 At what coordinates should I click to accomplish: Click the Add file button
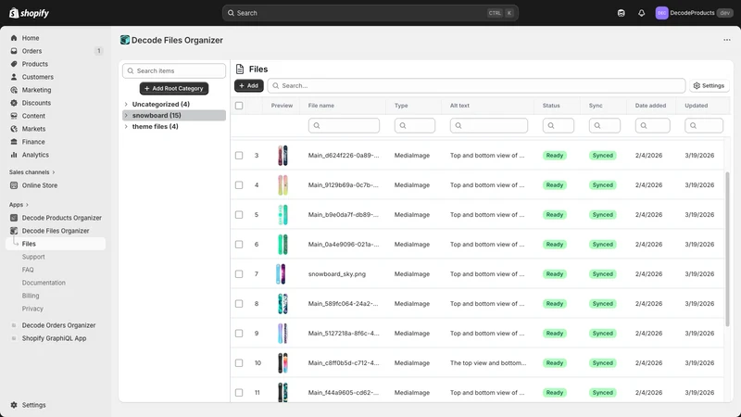coord(249,85)
